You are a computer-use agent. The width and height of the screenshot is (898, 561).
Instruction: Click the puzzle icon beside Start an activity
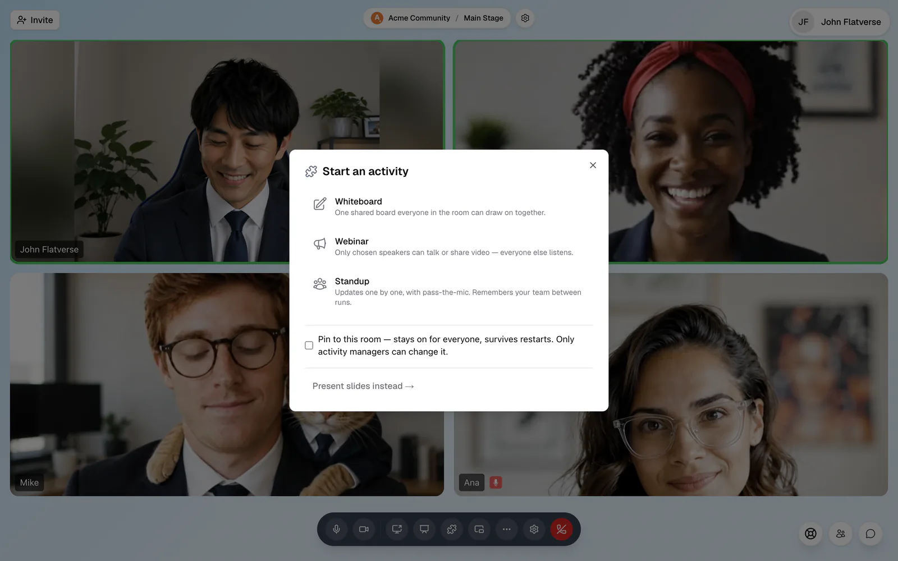(311, 172)
